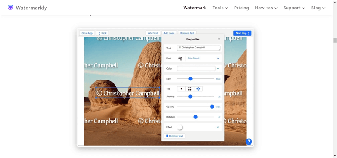Click the blue help question mark icon
The image size is (337, 158).
(x=249, y=142)
